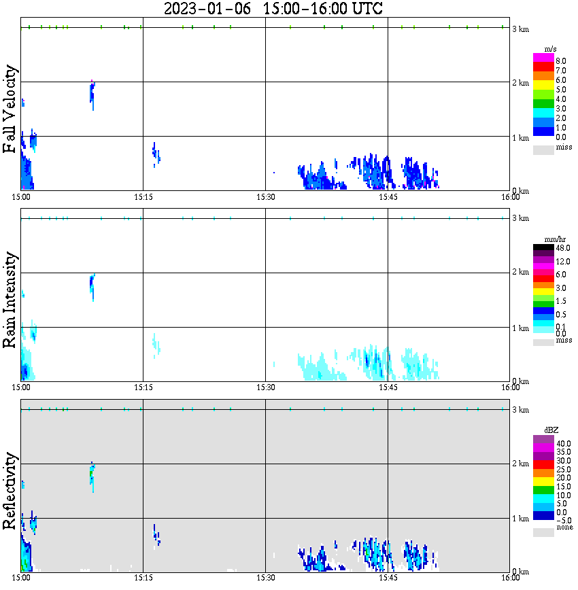Click the 1 km height label of Fall Velocity panel

[520, 138]
